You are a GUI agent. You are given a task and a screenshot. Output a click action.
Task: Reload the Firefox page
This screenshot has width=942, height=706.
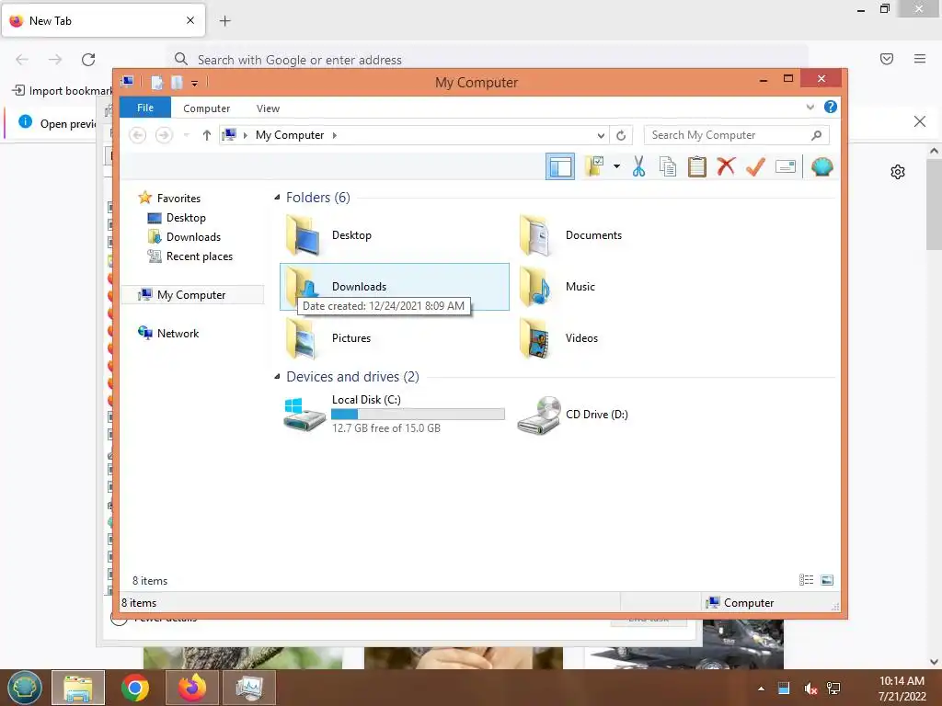click(88, 60)
